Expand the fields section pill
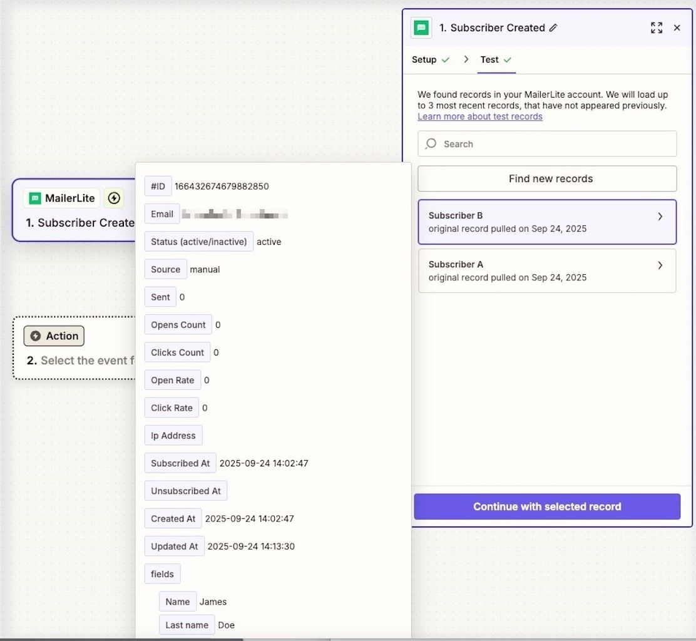The height and width of the screenshot is (641, 696). (x=162, y=573)
